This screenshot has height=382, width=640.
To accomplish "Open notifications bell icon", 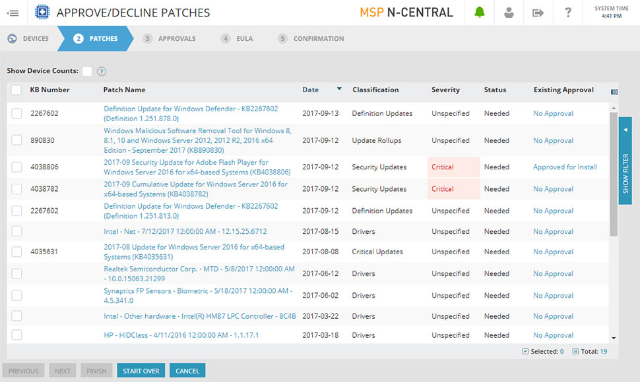I will coord(479,13).
